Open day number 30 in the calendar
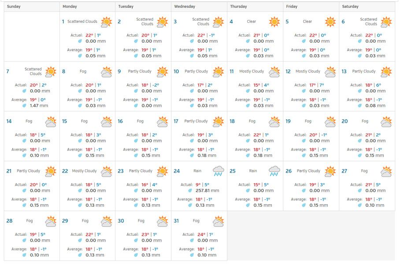 (x=121, y=221)
